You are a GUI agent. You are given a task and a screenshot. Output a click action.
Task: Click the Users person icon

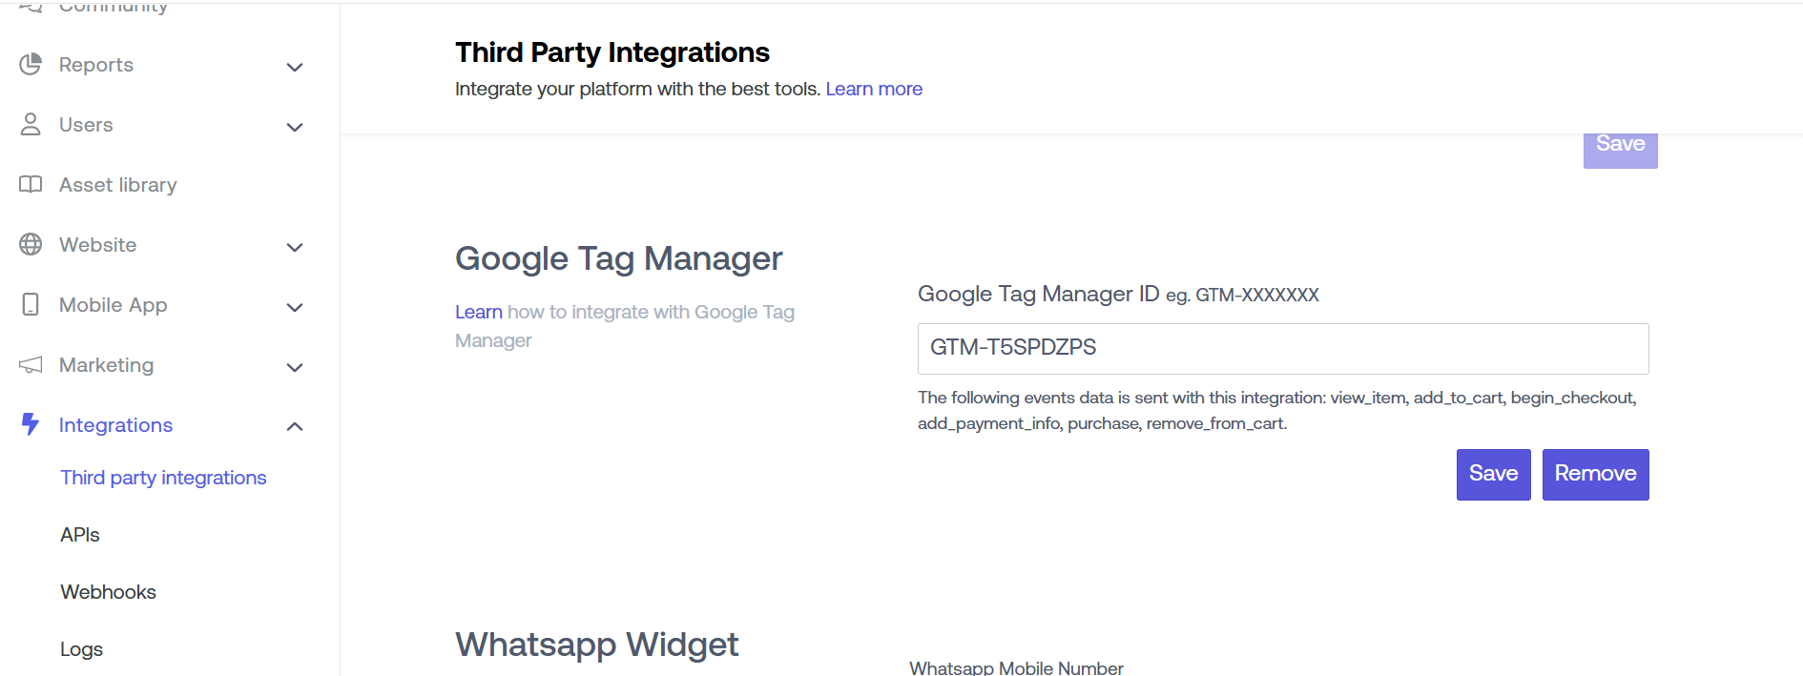(31, 124)
